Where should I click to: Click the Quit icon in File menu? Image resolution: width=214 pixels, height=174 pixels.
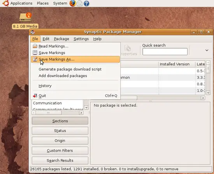click(x=35, y=96)
